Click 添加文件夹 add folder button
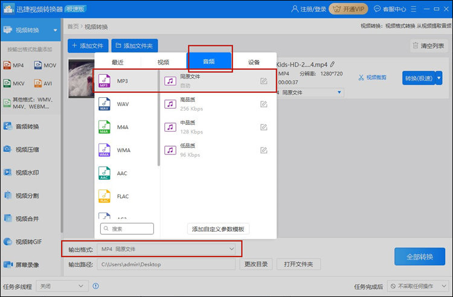This screenshot has height=297, width=453. [x=135, y=46]
